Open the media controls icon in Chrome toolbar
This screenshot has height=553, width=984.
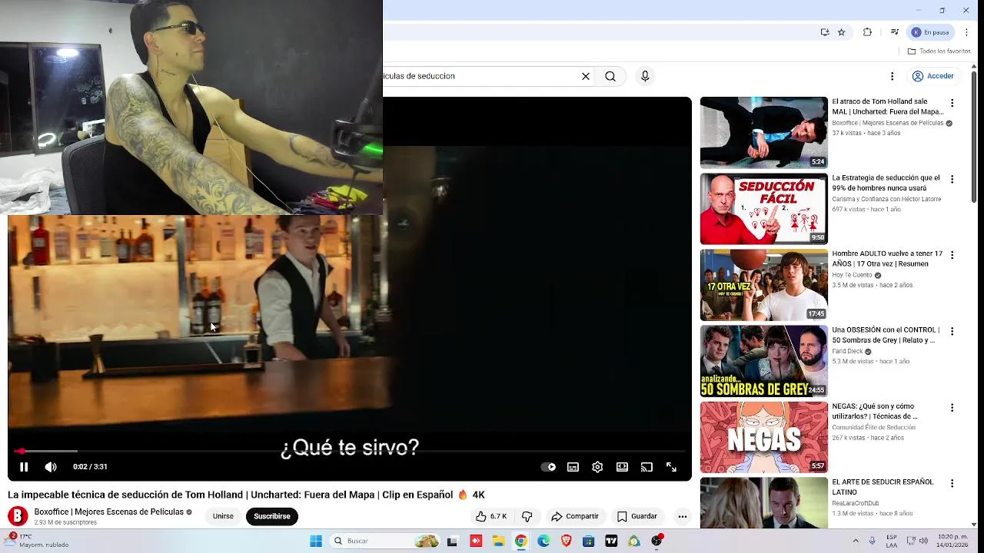[x=894, y=32]
